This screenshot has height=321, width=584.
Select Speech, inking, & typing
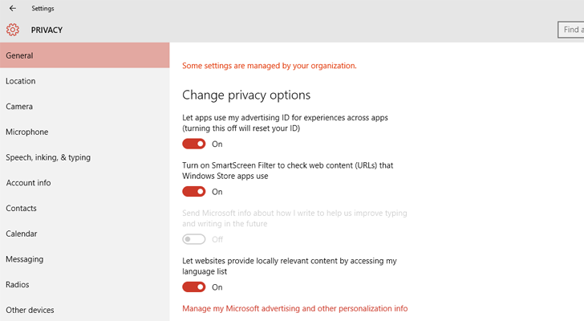point(84,157)
